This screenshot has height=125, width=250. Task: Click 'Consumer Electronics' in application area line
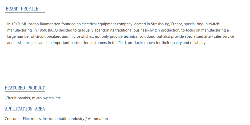(x=23, y=119)
